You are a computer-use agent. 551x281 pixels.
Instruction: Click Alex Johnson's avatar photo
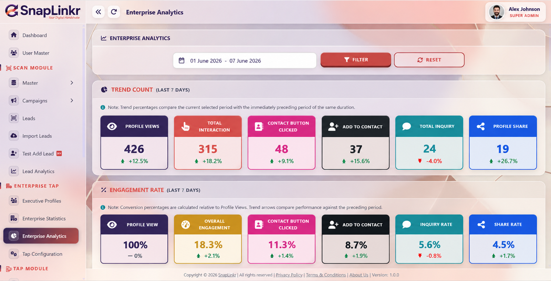point(496,12)
